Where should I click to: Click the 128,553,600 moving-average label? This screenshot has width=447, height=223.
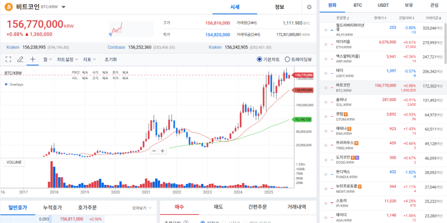[303, 90]
